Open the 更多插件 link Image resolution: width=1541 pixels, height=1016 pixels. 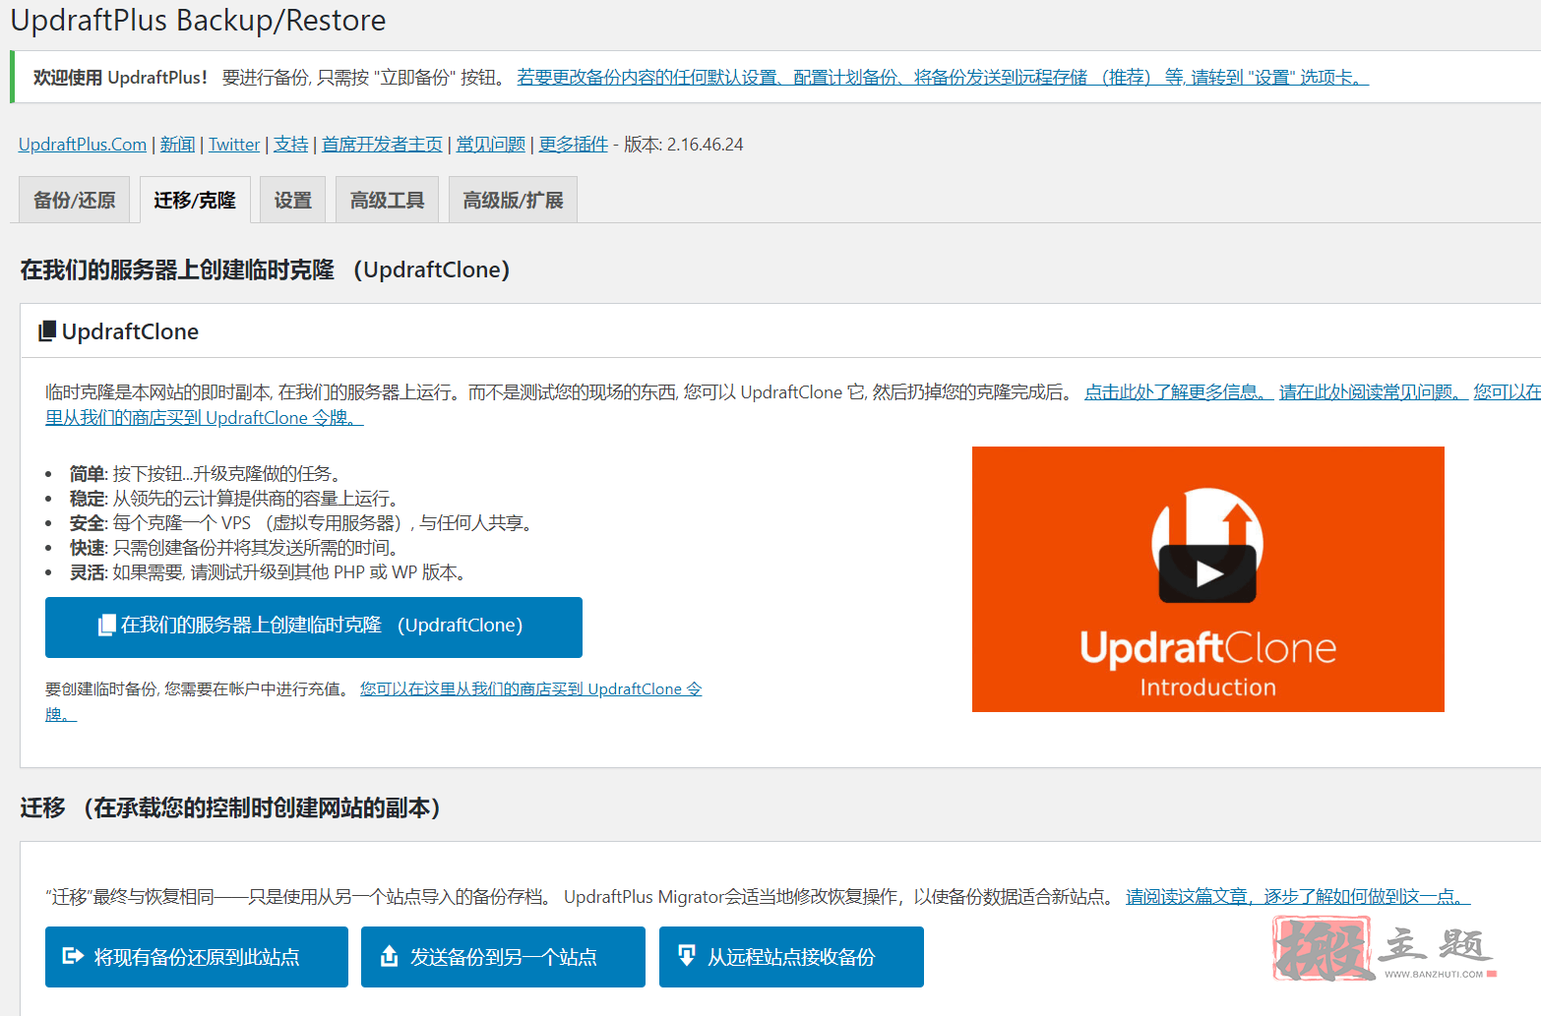tap(574, 145)
